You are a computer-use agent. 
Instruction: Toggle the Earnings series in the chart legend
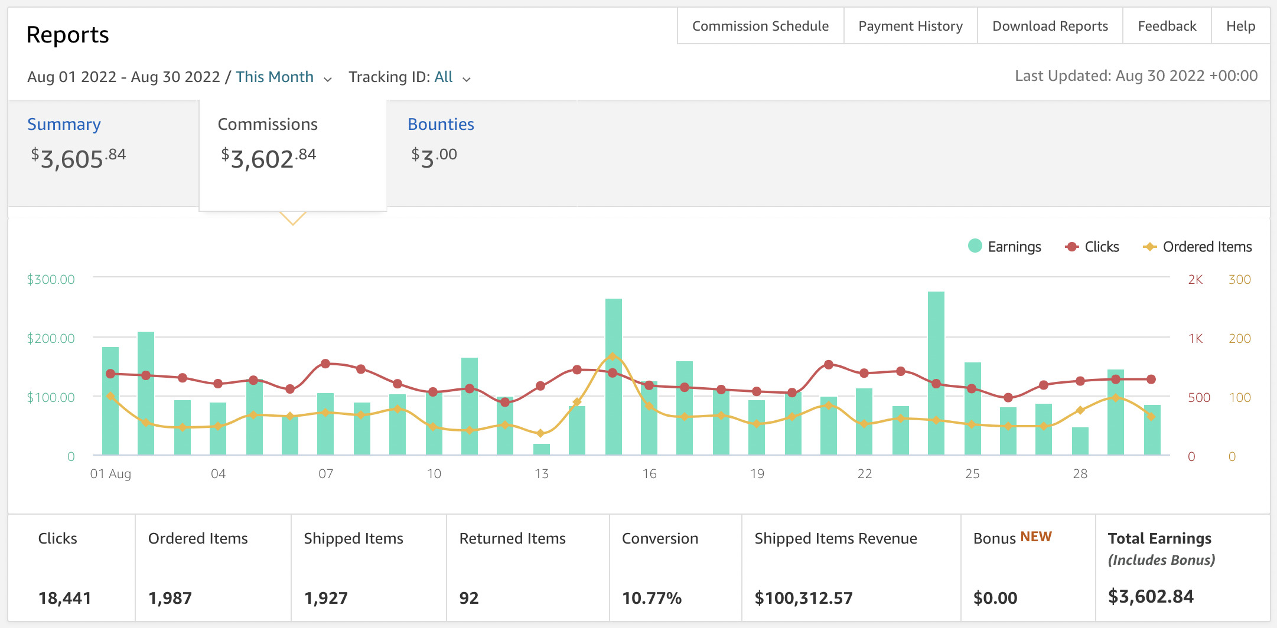click(x=1004, y=247)
